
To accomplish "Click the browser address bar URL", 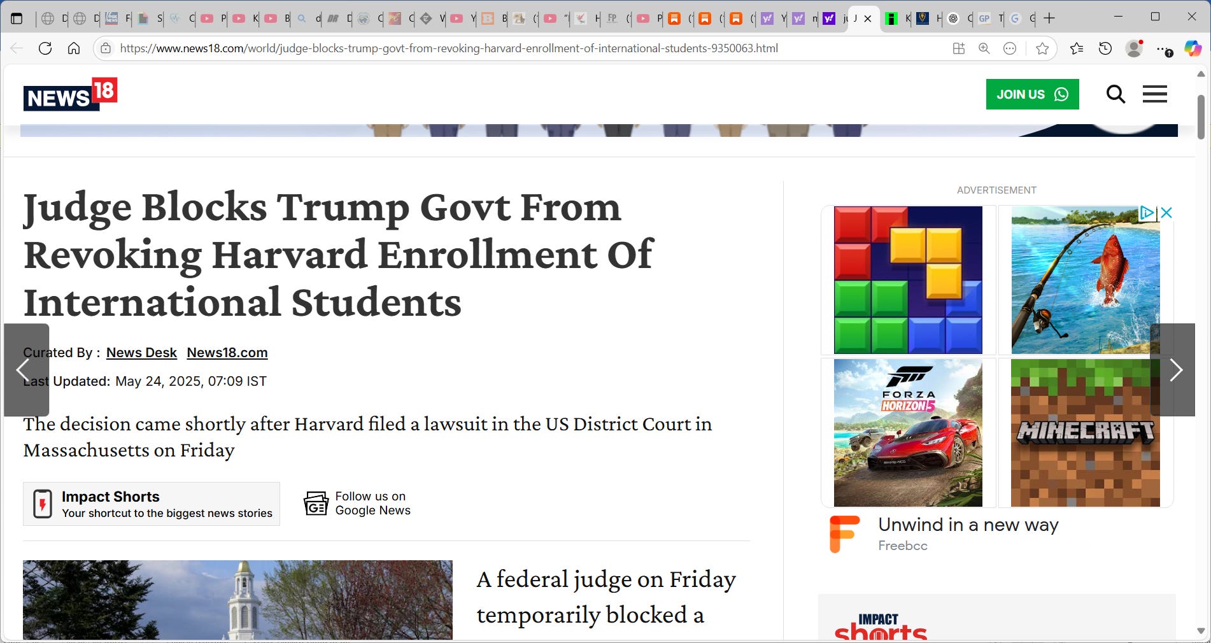I will coord(449,48).
